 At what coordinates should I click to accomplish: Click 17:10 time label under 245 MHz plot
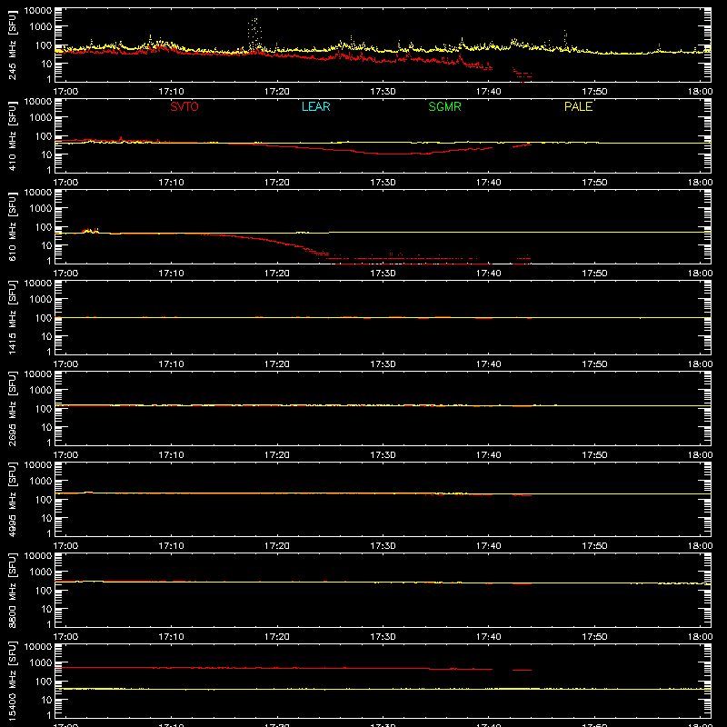pos(171,92)
